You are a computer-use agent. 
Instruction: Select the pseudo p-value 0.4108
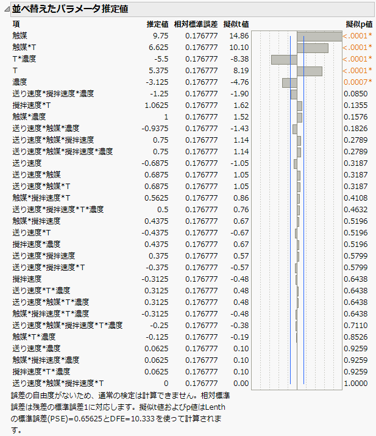point(356,198)
